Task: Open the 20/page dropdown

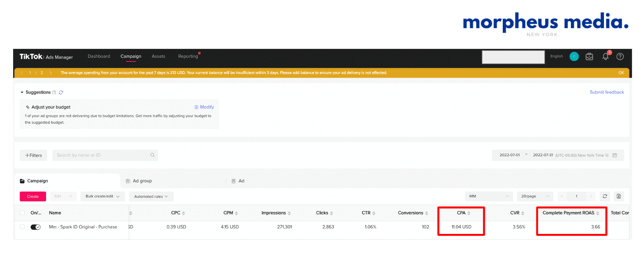Action: point(535,196)
